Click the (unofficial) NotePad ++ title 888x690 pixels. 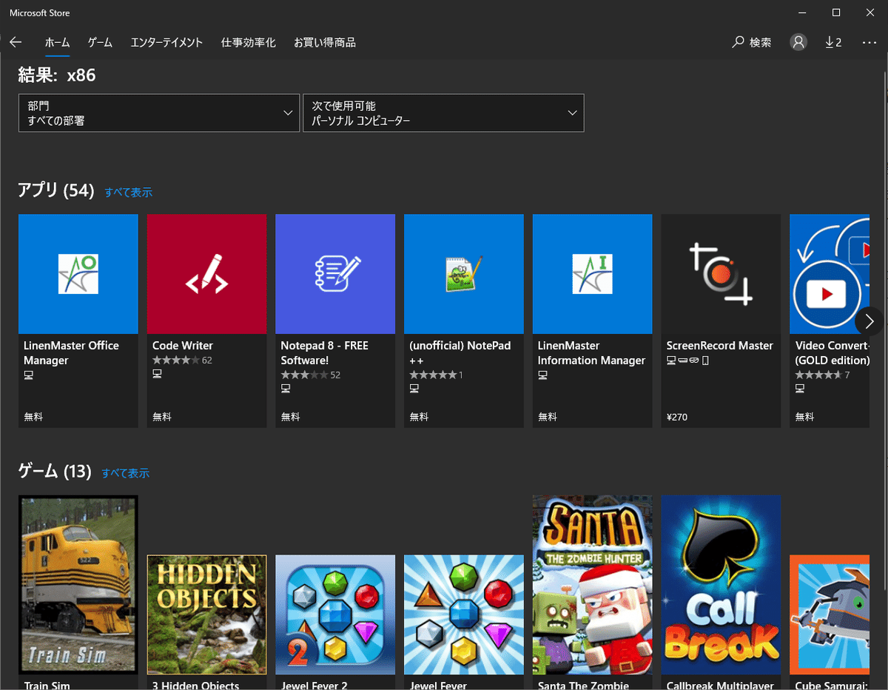[460, 353]
